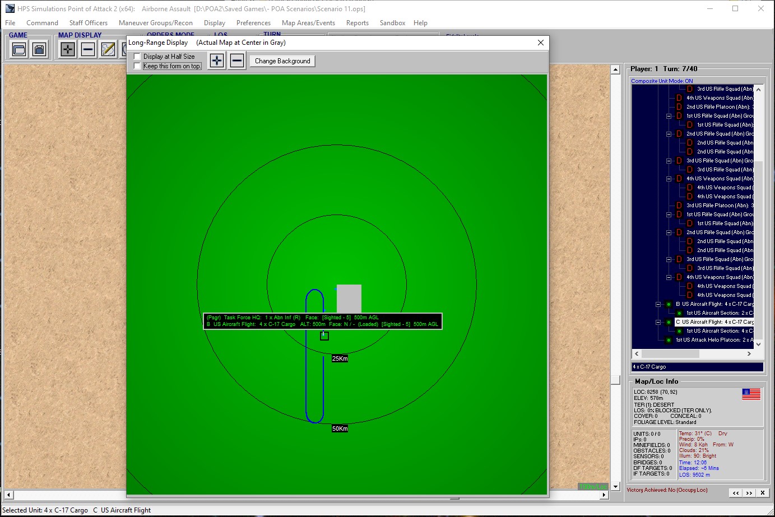775x517 pixels.
Task: Select 3rd US Rifle Platoon (Abn) row
Action: coord(720,206)
